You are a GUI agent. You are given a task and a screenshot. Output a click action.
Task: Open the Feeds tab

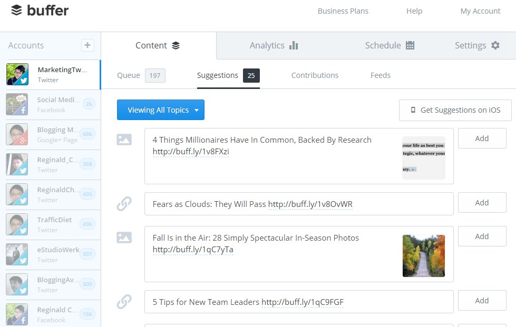coord(381,75)
